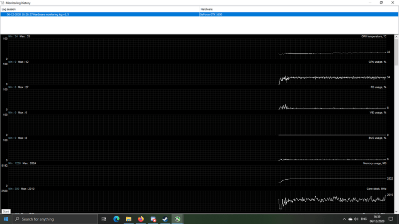Image resolution: width=399 pixels, height=224 pixels.
Task: Open File Explorer from the taskbar
Action: point(129,219)
